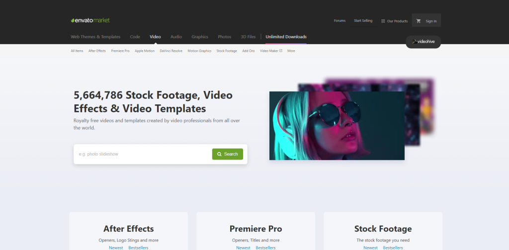Click Newest under Premiere Pro
The image size is (509, 250).
[x=243, y=248]
